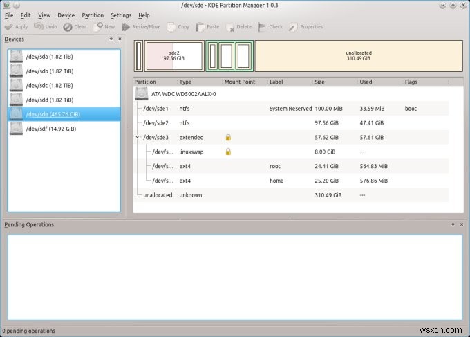Float the Devices panel
Viewport: 470px width, 337px height.
point(111,39)
